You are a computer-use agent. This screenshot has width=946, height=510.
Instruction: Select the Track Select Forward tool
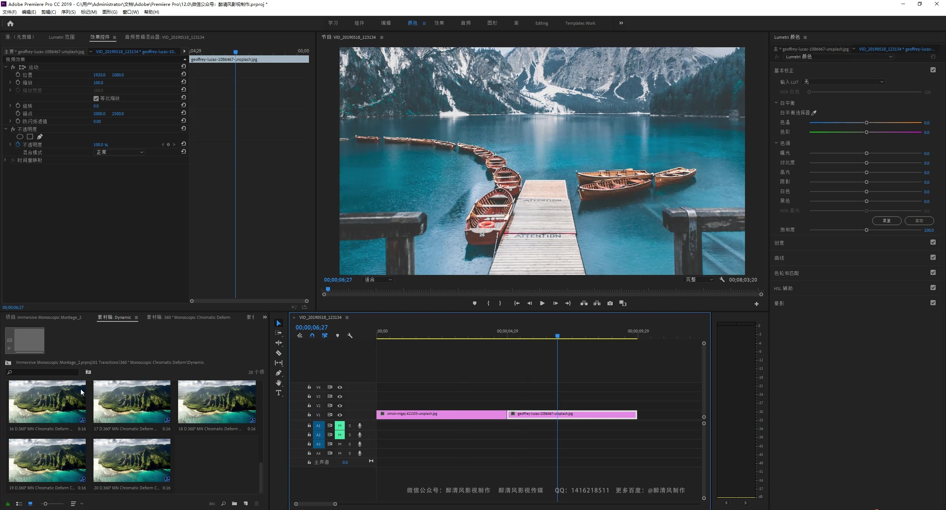[x=279, y=332]
